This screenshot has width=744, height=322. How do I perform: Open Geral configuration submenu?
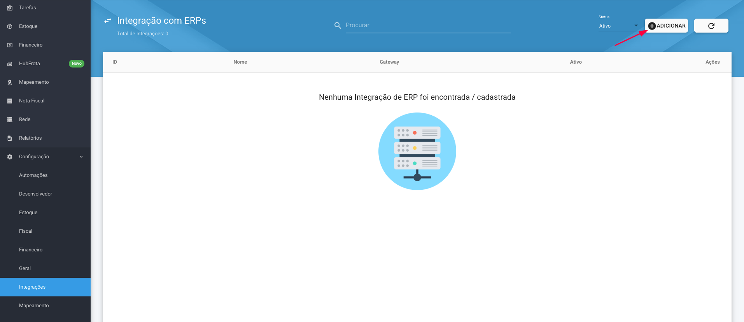pyautogui.click(x=45, y=268)
